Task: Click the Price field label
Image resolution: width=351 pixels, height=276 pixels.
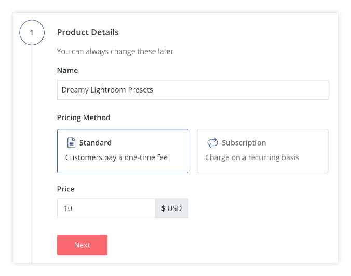Action: coord(66,189)
